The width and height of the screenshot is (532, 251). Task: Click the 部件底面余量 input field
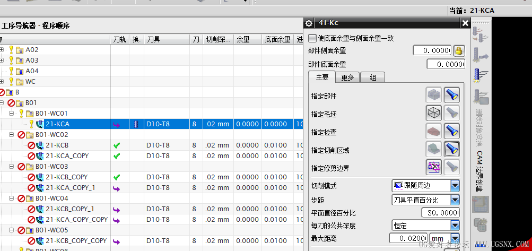click(x=446, y=64)
